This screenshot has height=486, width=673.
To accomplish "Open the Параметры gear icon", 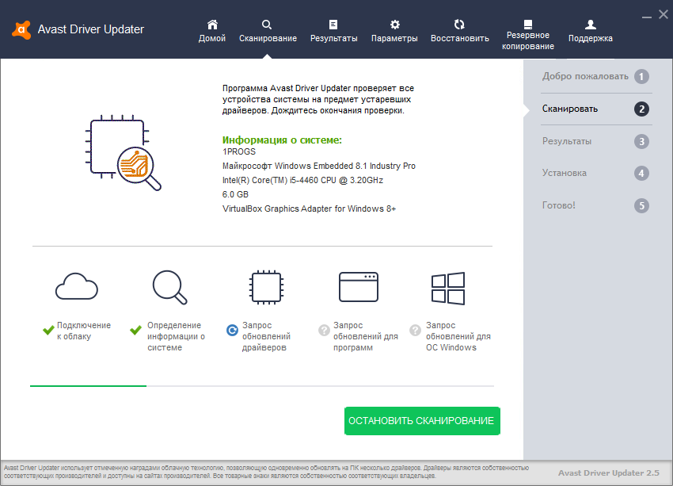I will coord(394,25).
